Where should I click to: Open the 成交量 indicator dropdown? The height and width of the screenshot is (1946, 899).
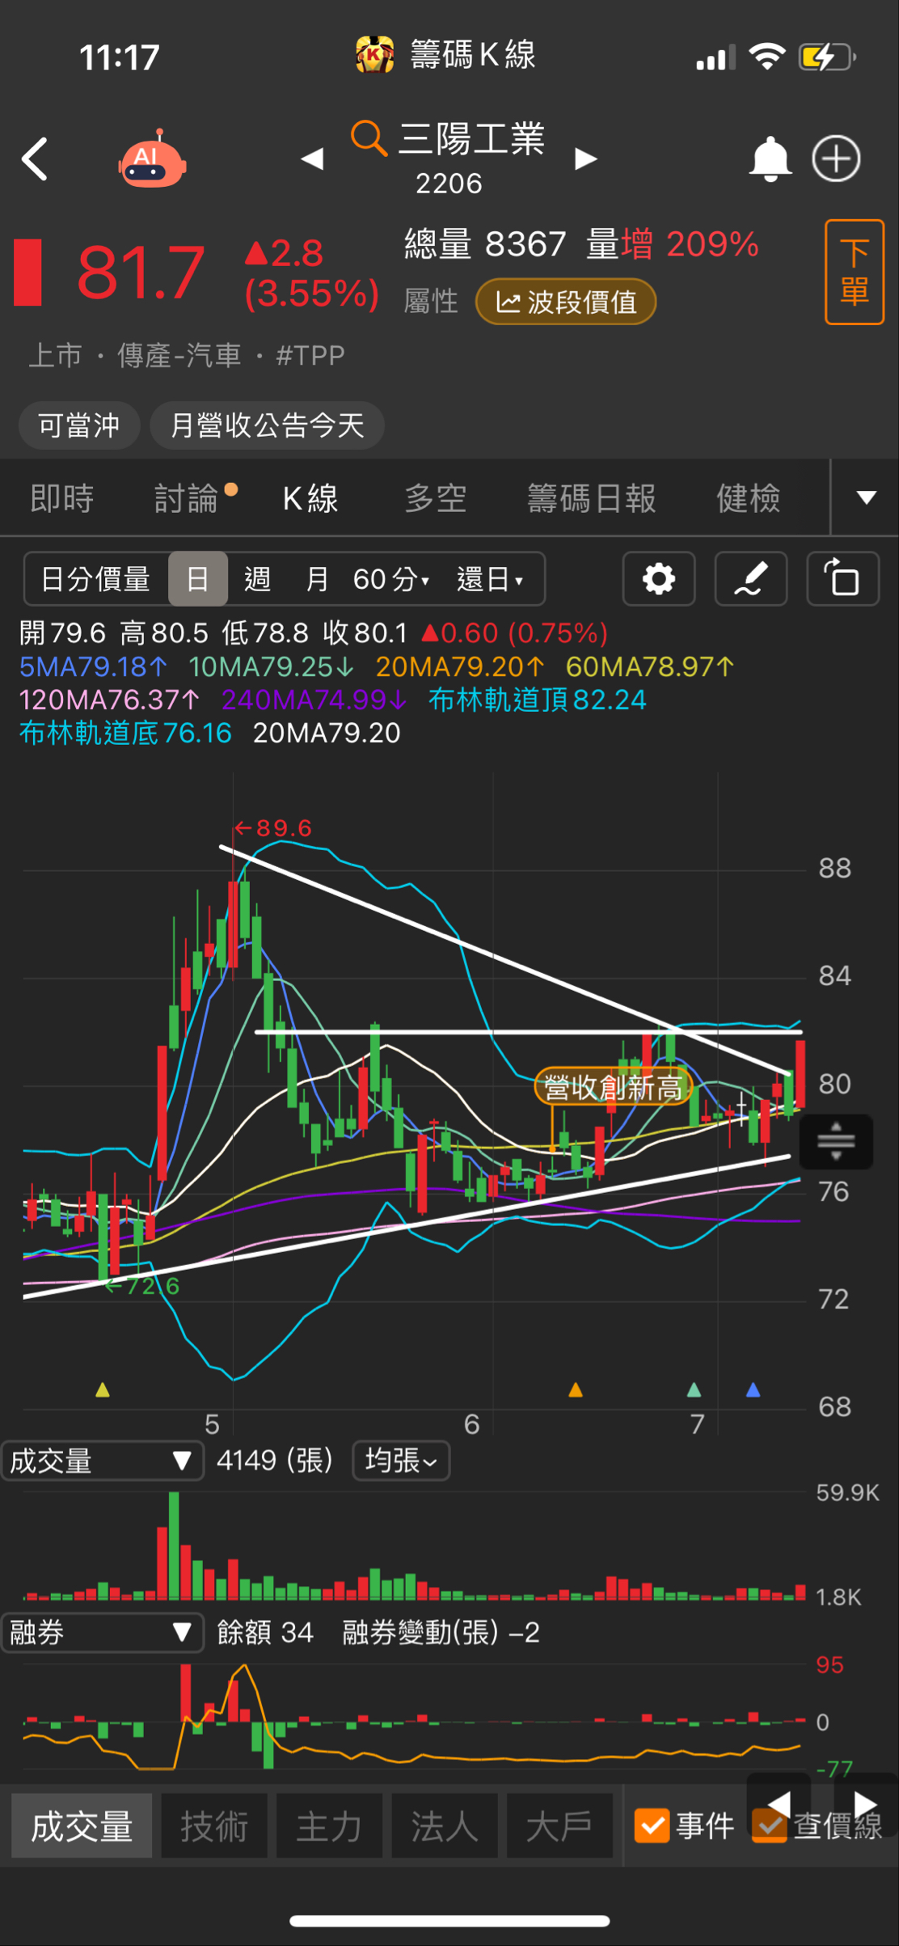(102, 1462)
